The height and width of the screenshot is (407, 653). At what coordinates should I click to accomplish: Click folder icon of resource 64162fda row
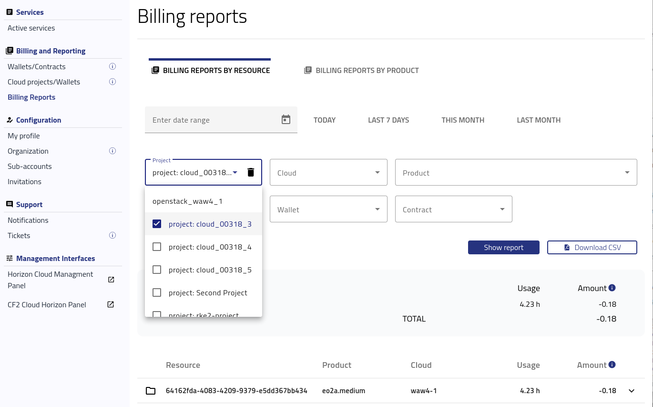tap(151, 391)
